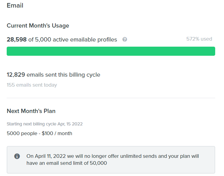Click the 50,000 email send limit text
The image size is (224, 176).
(98, 163)
